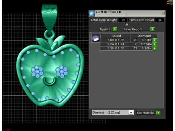Select the 1.00 X 1.00 size cell

(x=116, y=40)
